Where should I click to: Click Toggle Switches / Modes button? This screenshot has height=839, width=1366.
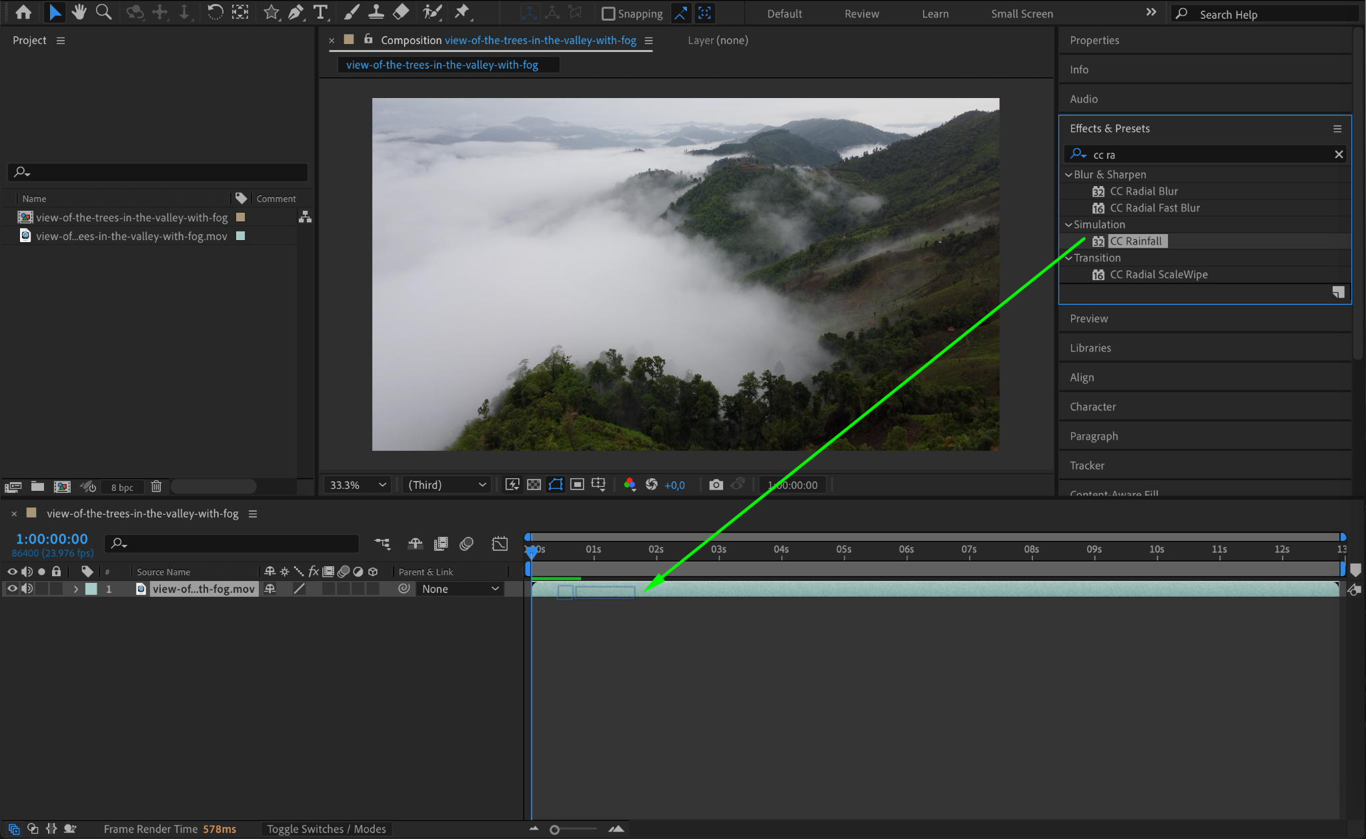[x=326, y=829]
